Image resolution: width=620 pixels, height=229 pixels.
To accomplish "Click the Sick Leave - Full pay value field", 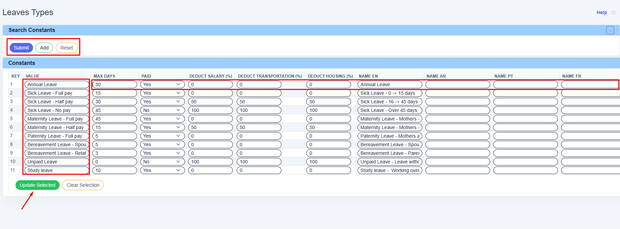I will [x=57, y=93].
